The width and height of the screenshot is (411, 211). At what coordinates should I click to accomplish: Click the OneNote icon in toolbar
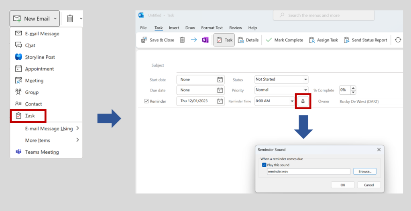tap(205, 40)
